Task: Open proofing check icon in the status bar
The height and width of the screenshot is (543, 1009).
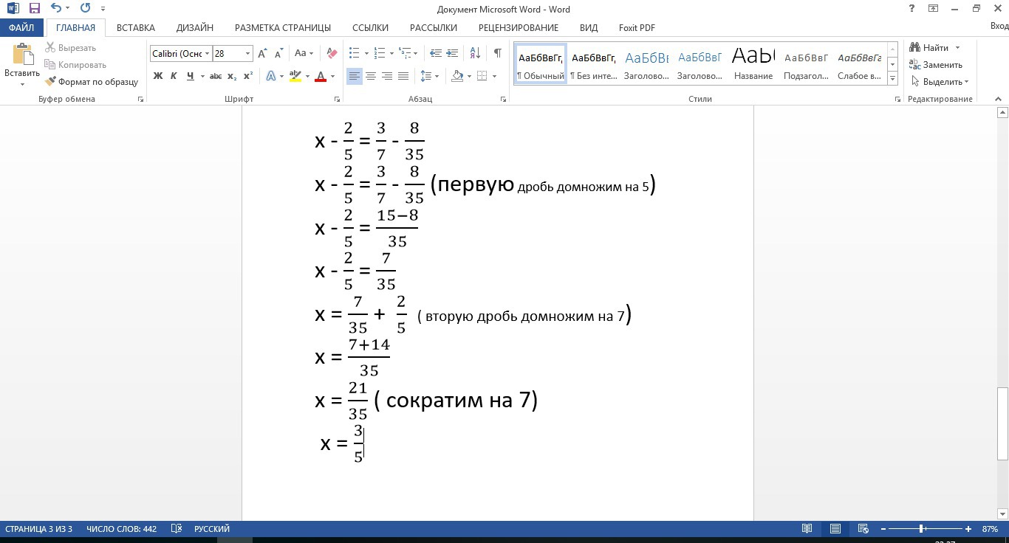Action: tap(176, 529)
